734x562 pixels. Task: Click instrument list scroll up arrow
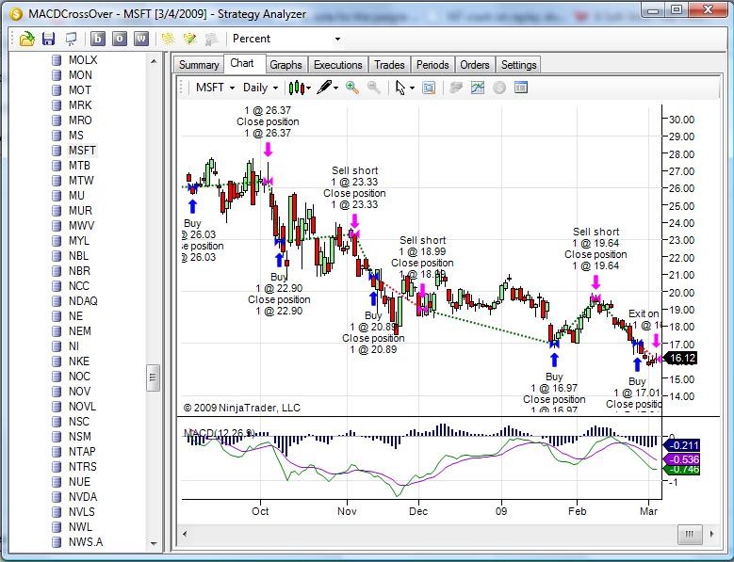154,61
